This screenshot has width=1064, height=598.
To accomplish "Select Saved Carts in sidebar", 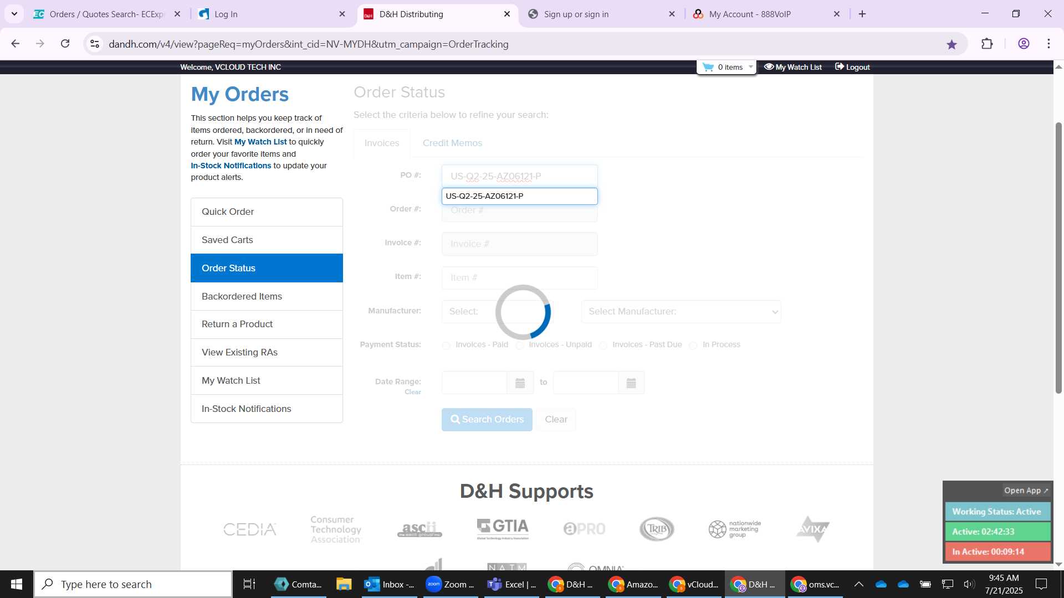I will click(267, 240).
